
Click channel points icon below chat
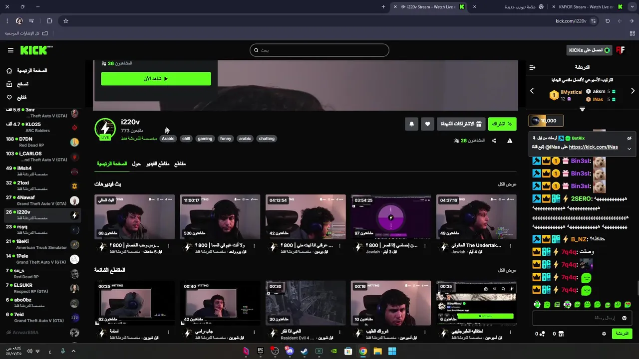[542, 334]
